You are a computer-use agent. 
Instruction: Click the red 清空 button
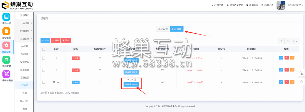[66, 40]
